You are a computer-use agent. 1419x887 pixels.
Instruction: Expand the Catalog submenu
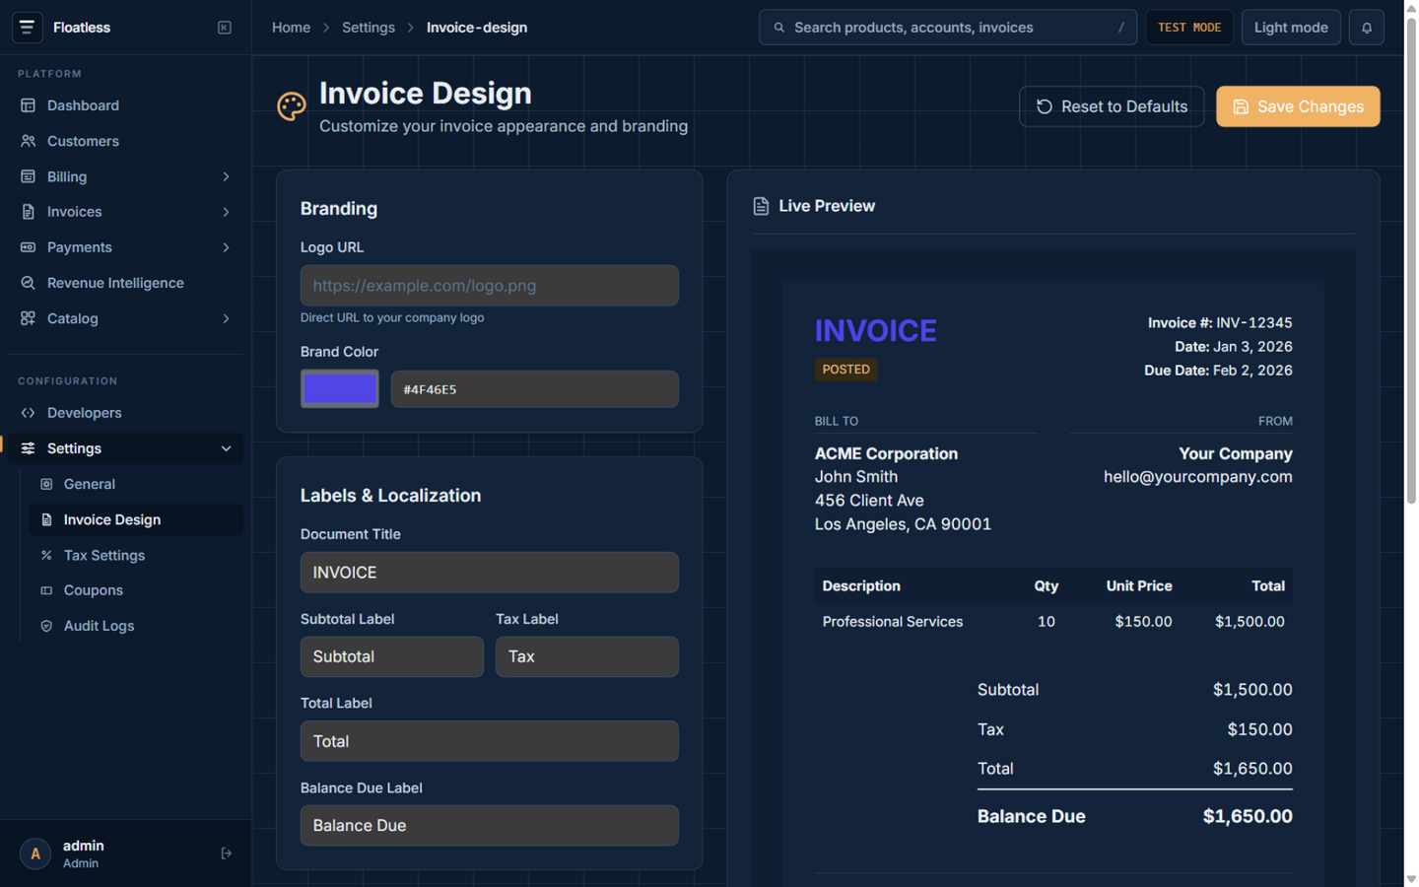(x=226, y=318)
